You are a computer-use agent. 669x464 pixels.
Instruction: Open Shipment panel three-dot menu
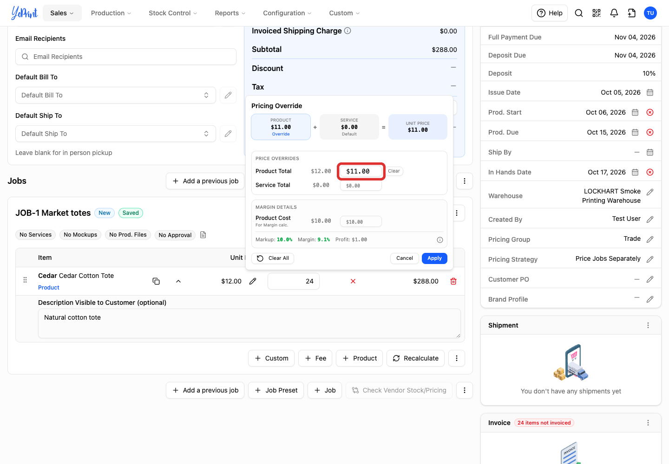(648, 325)
